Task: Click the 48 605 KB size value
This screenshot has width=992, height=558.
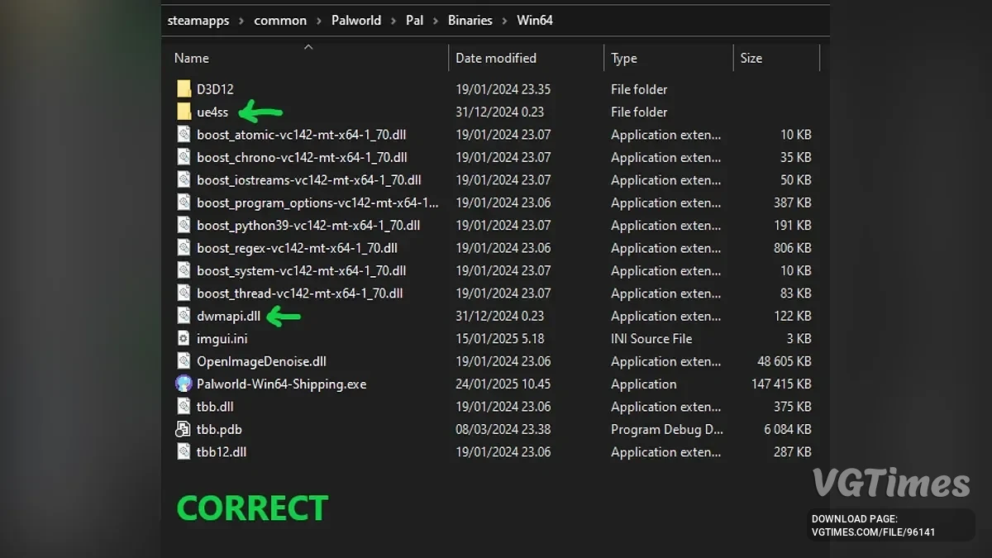Action: point(785,361)
